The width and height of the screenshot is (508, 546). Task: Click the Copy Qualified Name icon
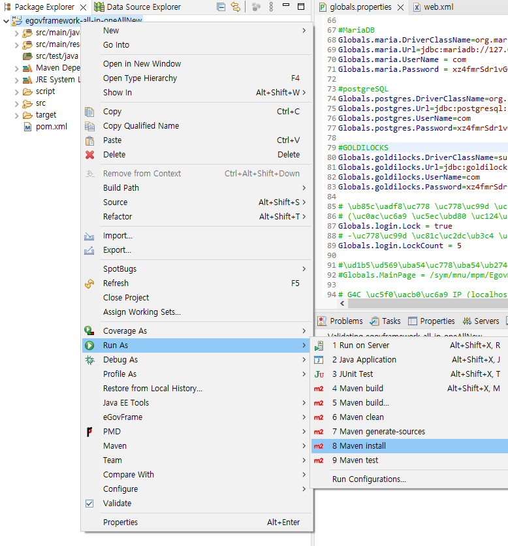tap(89, 126)
